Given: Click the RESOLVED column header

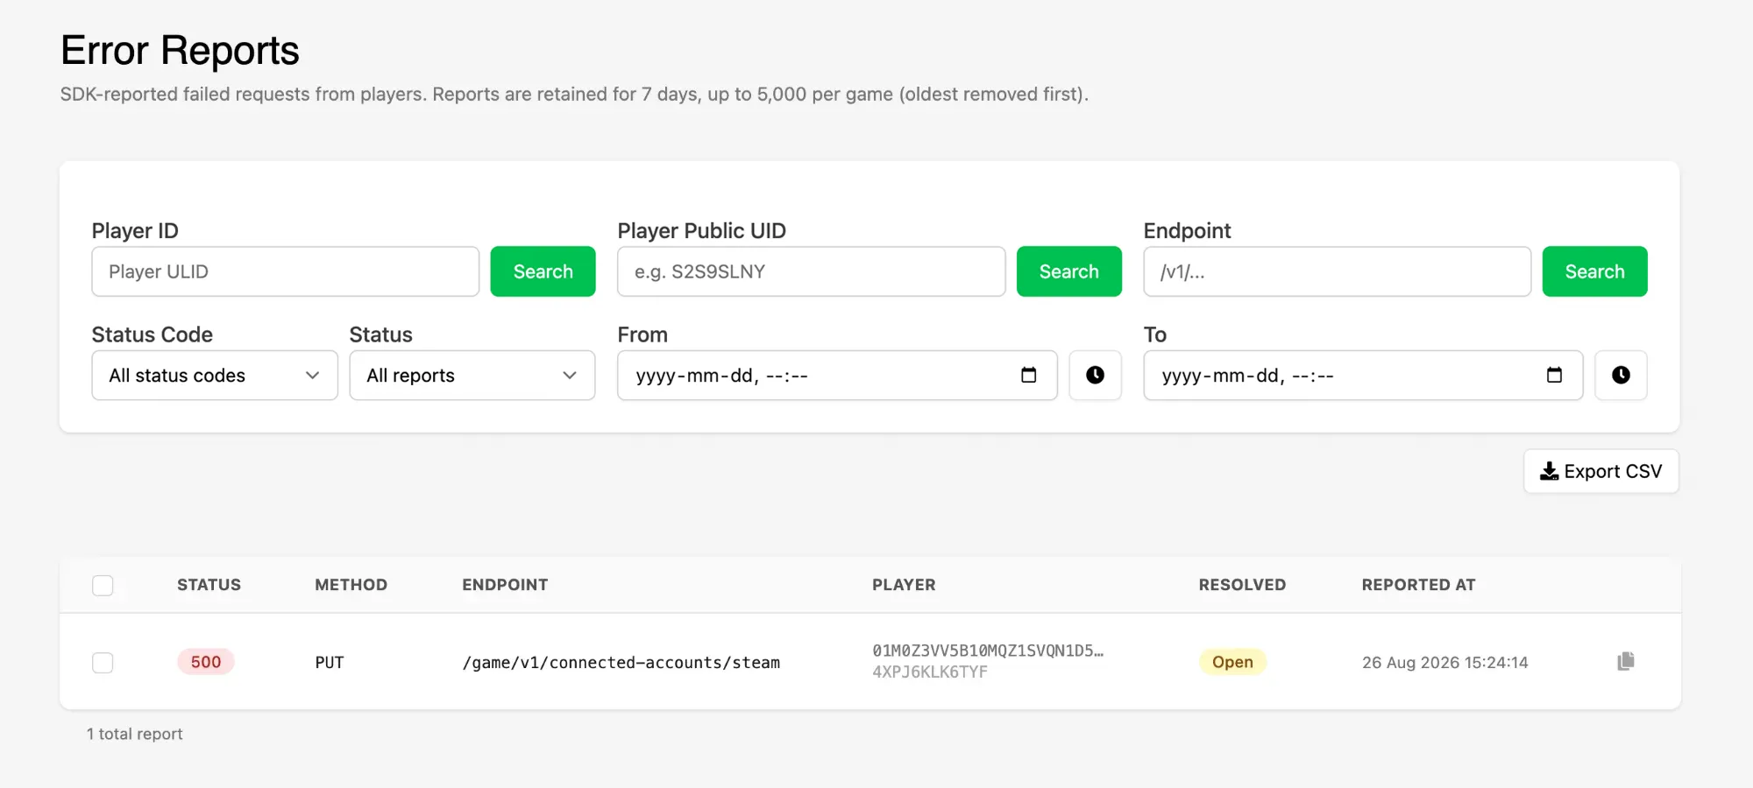Looking at the screenshot, I should [x=1242, y=585].
